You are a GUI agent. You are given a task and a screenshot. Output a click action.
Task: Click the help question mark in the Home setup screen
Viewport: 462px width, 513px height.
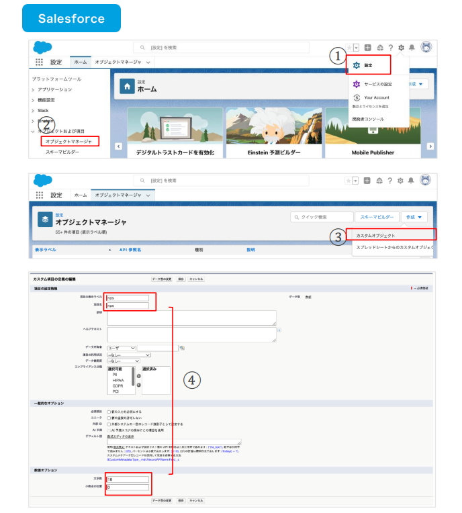click(x=391, y=48)
